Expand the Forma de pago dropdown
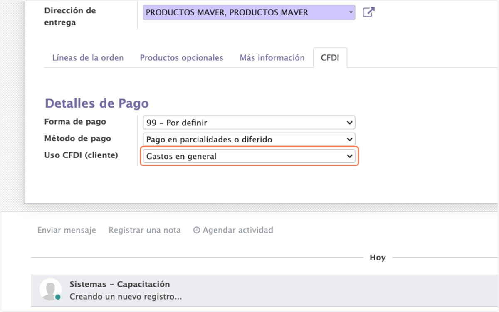 click(x=249, y=123)
